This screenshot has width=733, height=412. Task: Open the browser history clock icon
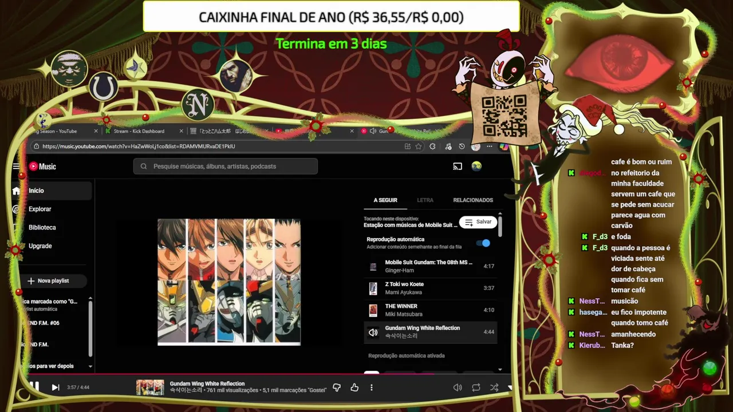462,146
